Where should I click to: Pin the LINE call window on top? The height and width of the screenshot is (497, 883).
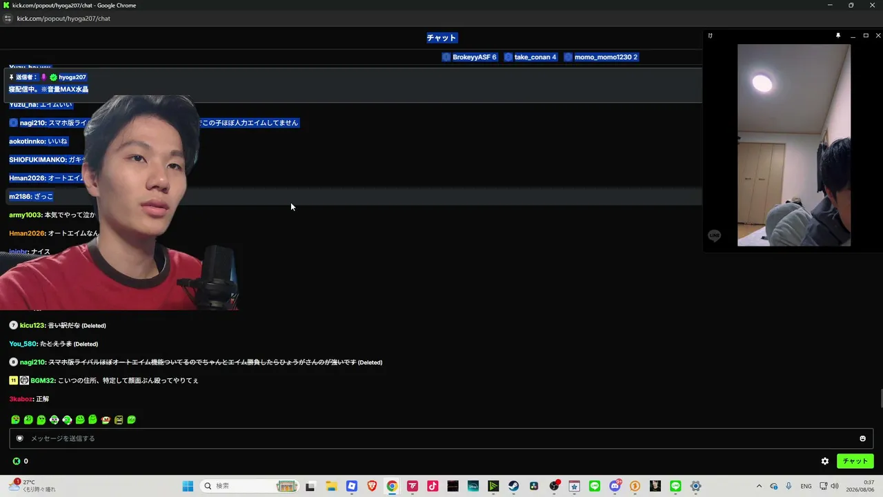(838, 35)
